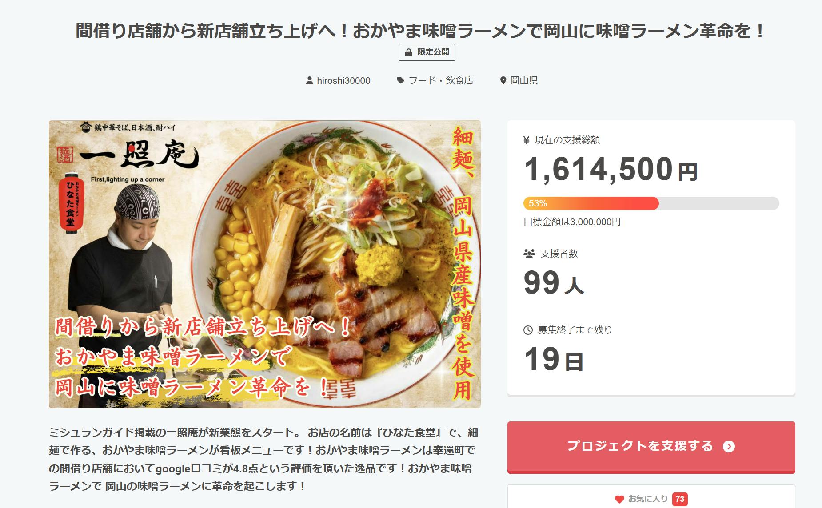Click the clock icon beside 募集終了まで残り

528,330
